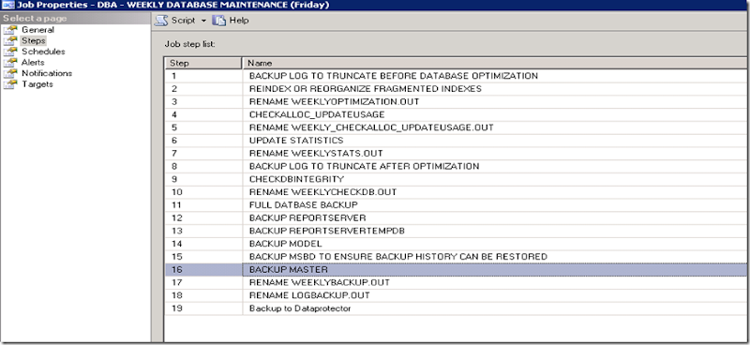The height and width of the screenshot is (345, 750).
Task: Click the Targets page icon
Action: pos(10,84)
